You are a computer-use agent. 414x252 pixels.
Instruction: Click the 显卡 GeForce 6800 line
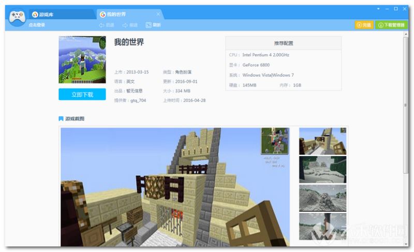[x=249, y=65]
